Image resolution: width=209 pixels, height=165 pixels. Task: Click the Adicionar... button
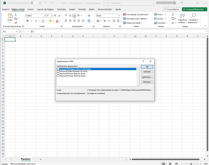coord(147,77)
